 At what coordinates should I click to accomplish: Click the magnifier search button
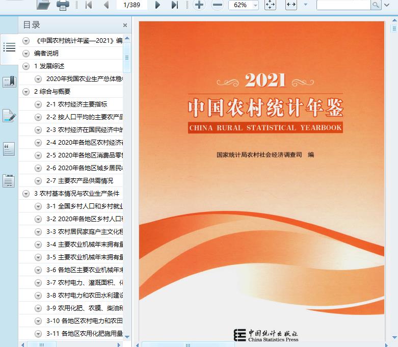coord(376,5)
